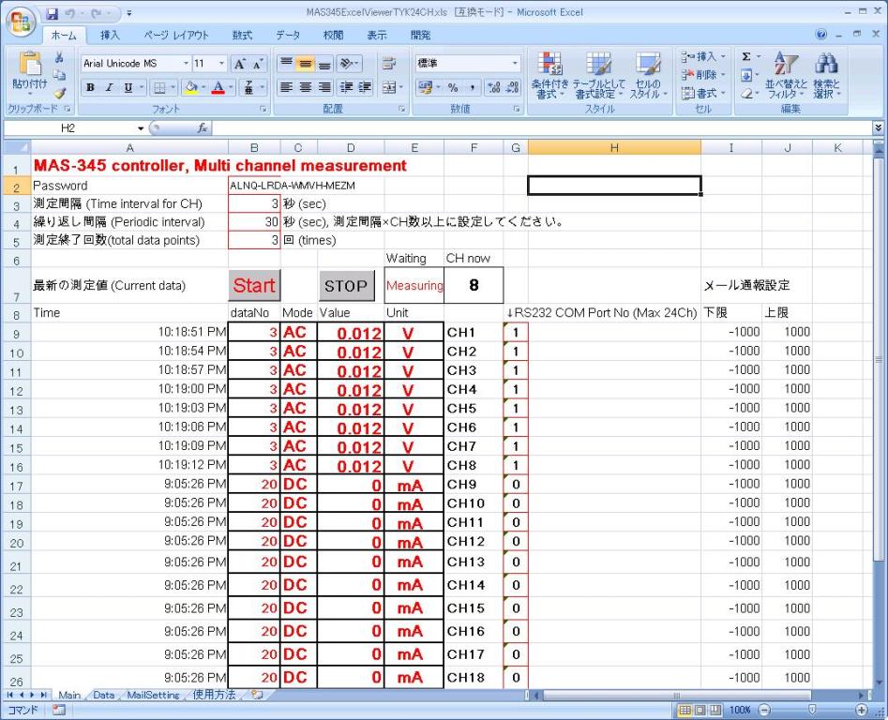Center cell text horizontally
Image resolution: width=888 pixels, height=720 pixels.
pyautogui.click(x=306, y=87)
